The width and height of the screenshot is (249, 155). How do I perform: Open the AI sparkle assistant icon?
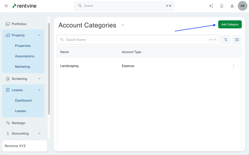pos(211,6)
